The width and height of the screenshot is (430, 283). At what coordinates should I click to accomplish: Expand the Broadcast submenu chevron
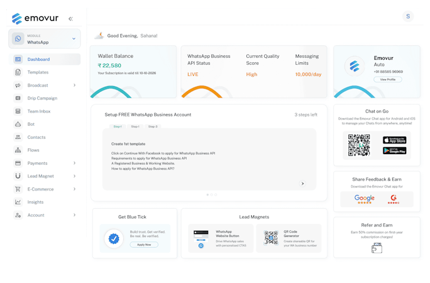[74, 86]
